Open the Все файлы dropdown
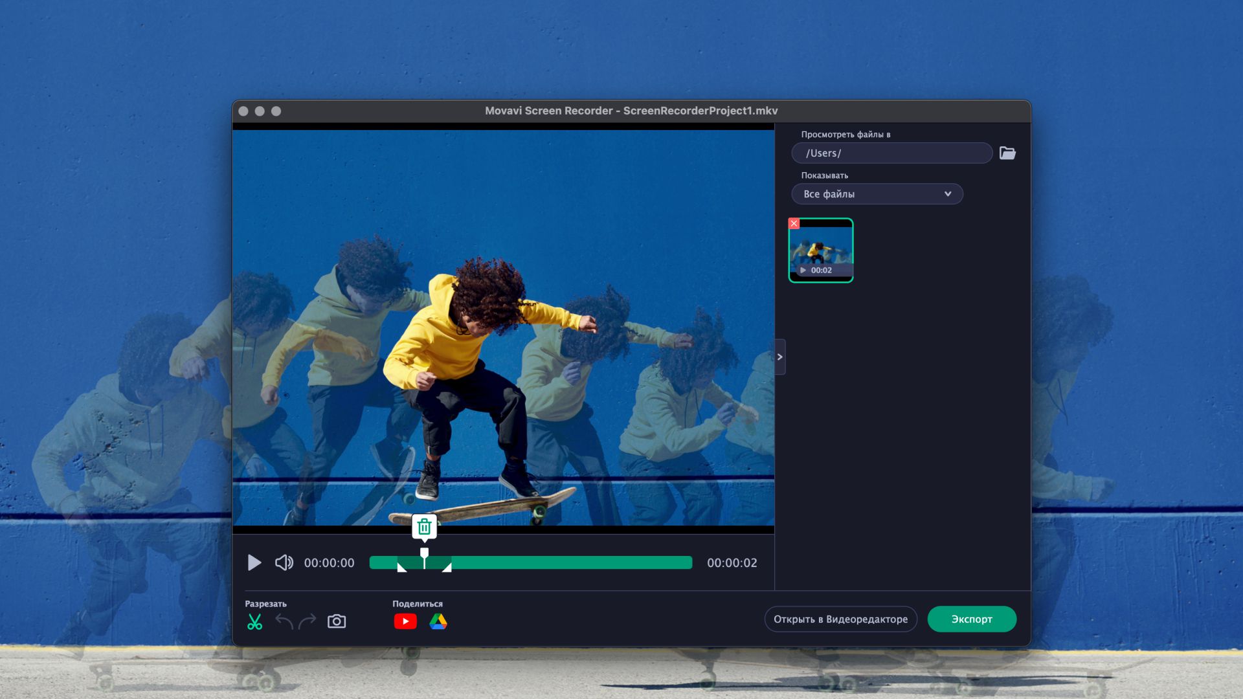The width and height of the screenshot is (1243, 699). tap(877, 194)
